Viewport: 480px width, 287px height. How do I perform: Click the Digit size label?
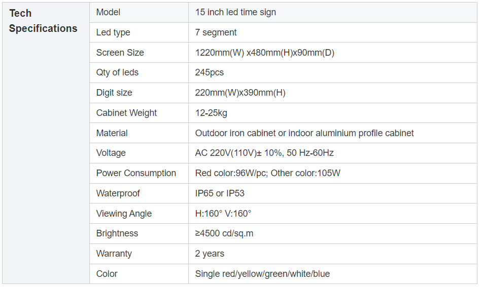[x=114, y=93]
